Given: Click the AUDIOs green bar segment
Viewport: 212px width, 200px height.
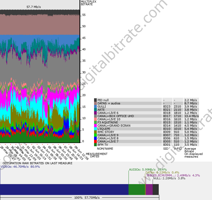Looking at the screenshot, I should [x=137, y=189].
